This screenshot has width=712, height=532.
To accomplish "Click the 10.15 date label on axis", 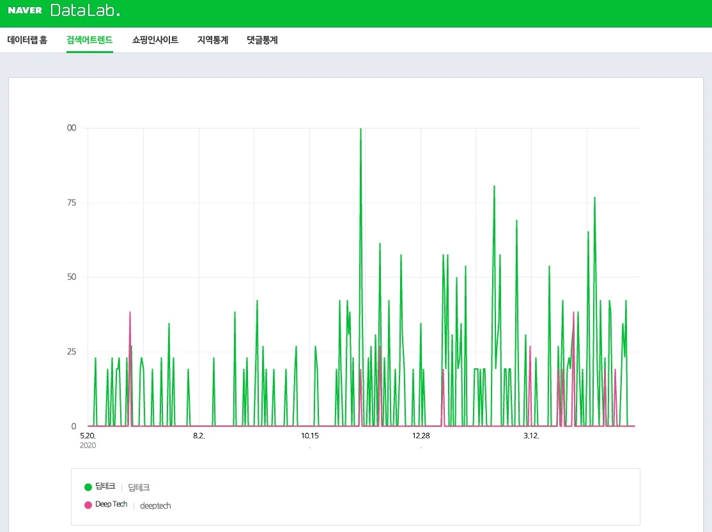I will click(310, 435).
